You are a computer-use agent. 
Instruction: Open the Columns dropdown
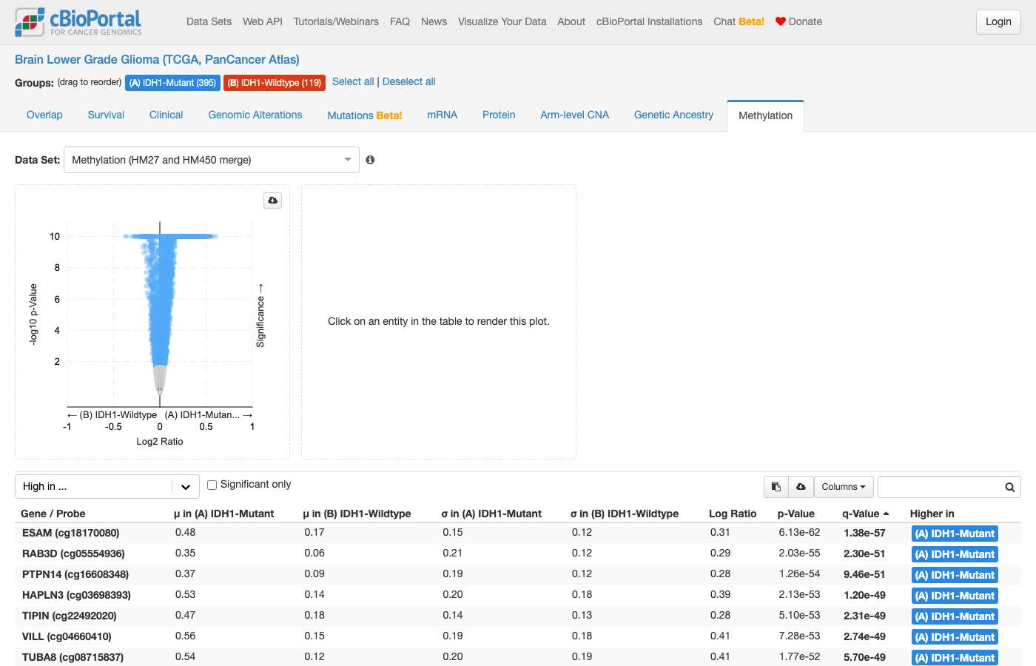click(x=844, y=487)
